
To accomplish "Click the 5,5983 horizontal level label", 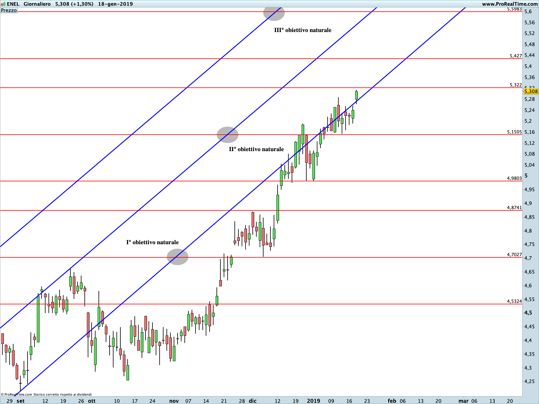I will (514, 9).
